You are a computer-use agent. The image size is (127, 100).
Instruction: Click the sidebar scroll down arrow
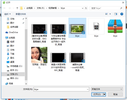(x=26, y=84)
